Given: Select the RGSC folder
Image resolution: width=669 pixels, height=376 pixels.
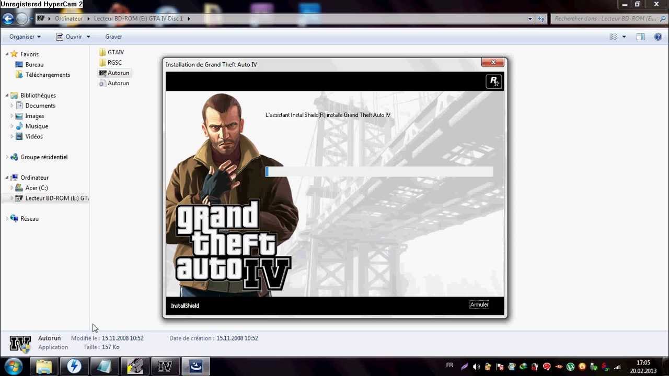Looking at the screenshot, I should coord(114,63).
